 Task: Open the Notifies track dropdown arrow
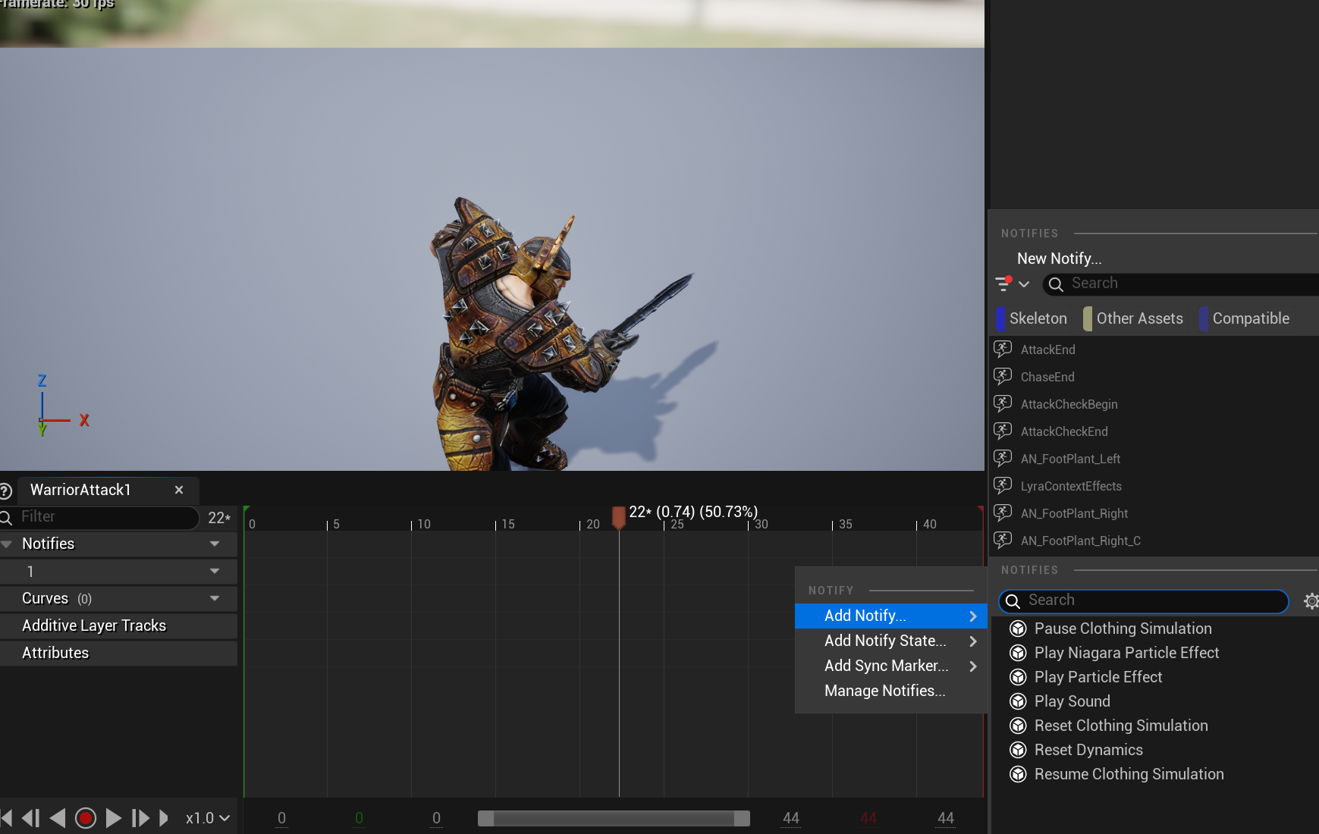(x=215, y=544)
